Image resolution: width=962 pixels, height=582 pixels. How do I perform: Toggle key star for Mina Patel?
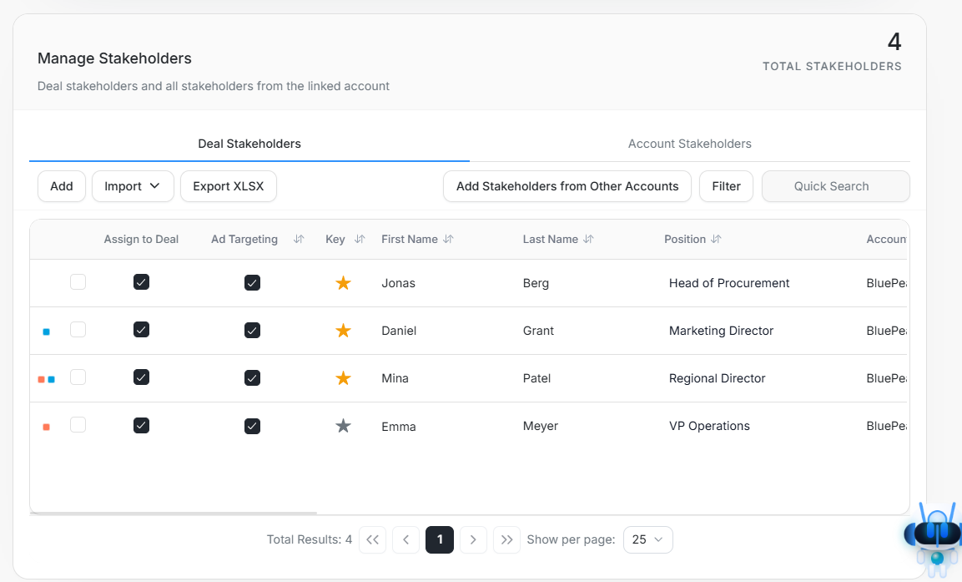click(343, 378)
